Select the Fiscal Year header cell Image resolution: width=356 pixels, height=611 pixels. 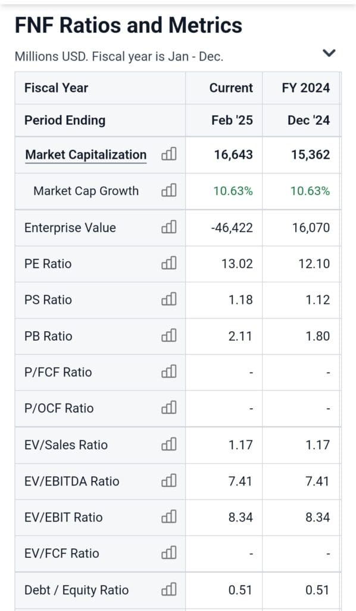55,88
